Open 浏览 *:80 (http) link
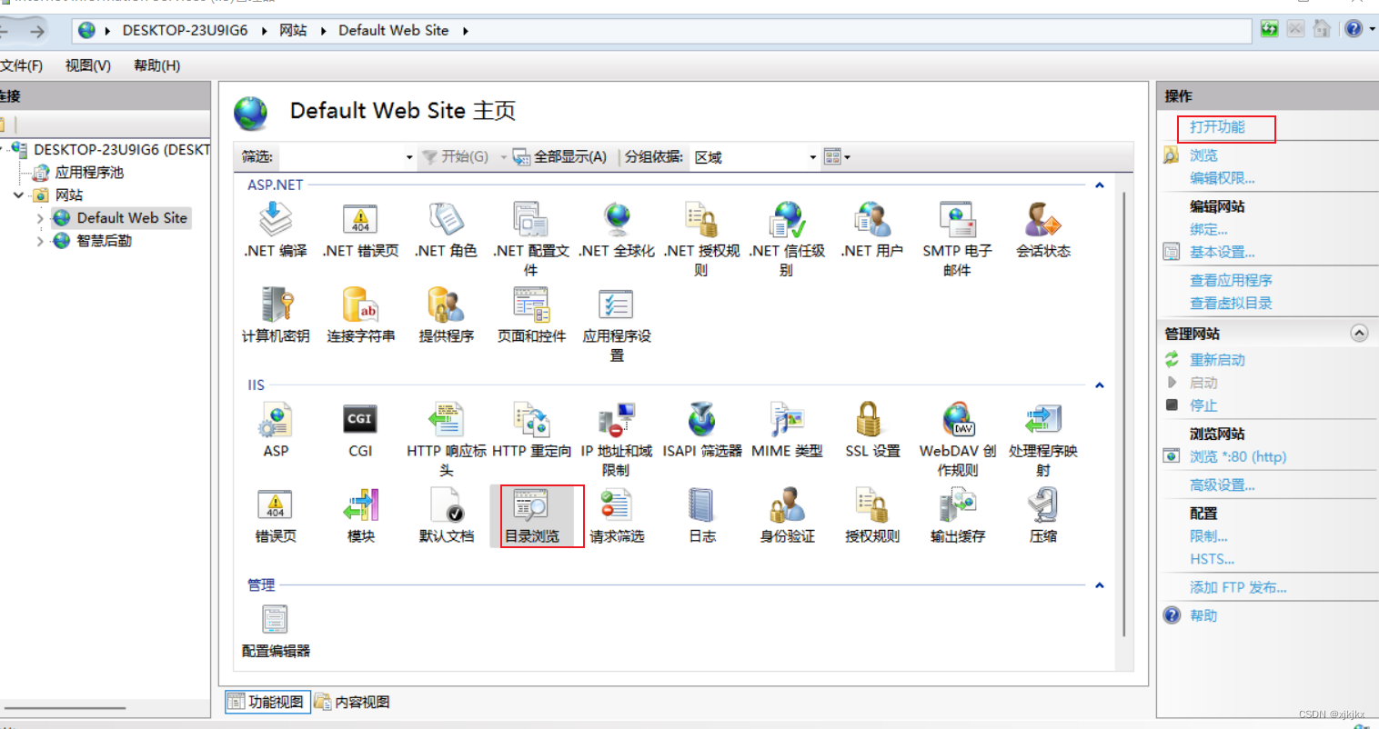The image size is (1379, 729). click(1238, 456)
